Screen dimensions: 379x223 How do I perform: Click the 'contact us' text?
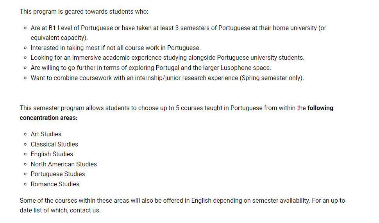[x=85, y=211]
